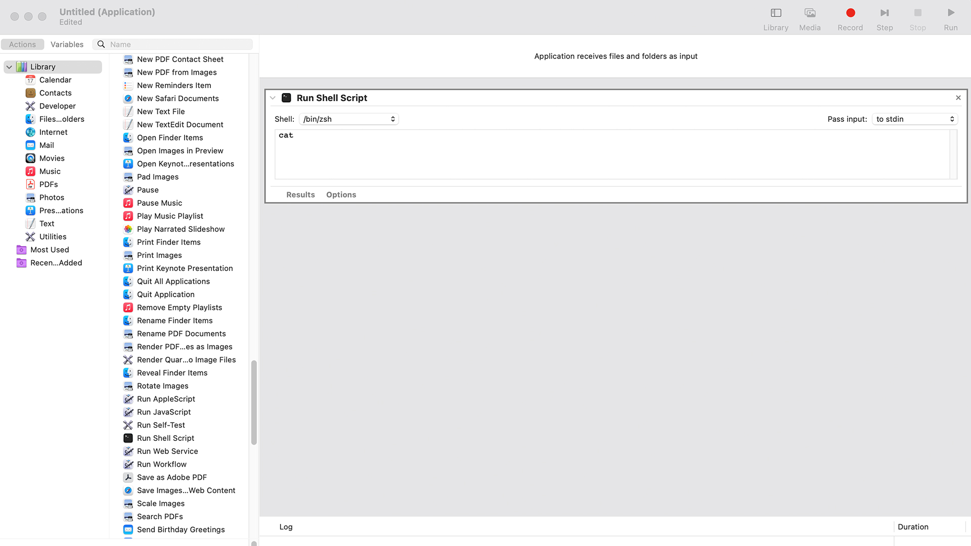This screenshot has height=546, width=971.
Task: Collapse the Library disclosure triangle
Action: [x=9, y=67]
